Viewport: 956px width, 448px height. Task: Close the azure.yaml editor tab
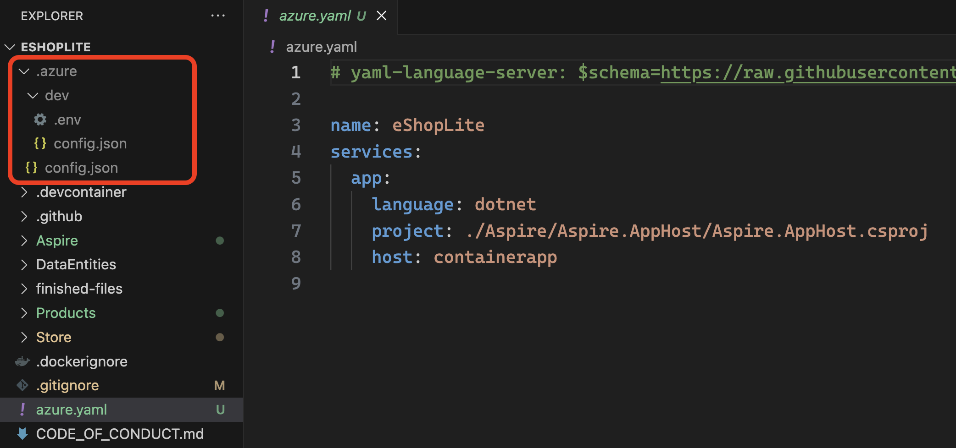click(x=381, y=16)
